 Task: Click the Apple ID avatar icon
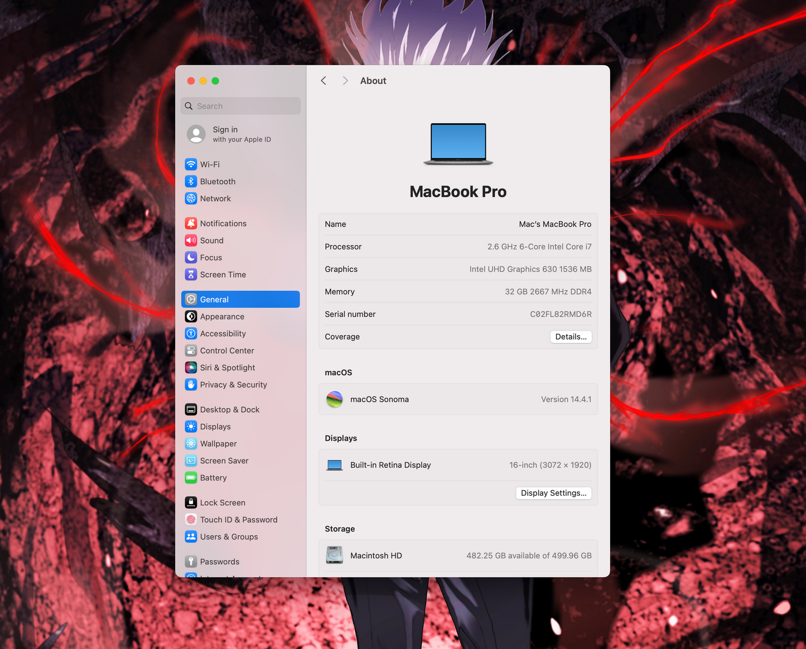(x=196, y=134)
